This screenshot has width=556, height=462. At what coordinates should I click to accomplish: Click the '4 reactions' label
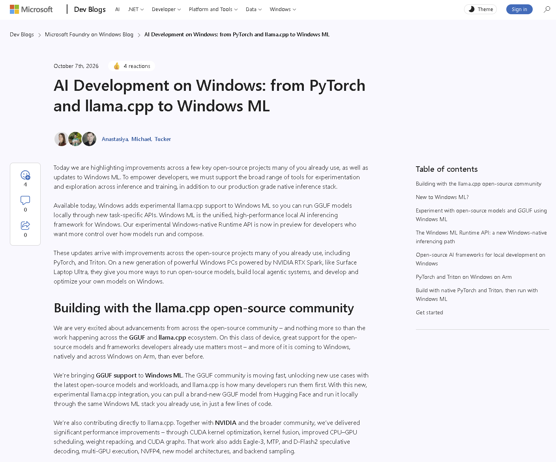pyautogui.click(x=137, y=66)
